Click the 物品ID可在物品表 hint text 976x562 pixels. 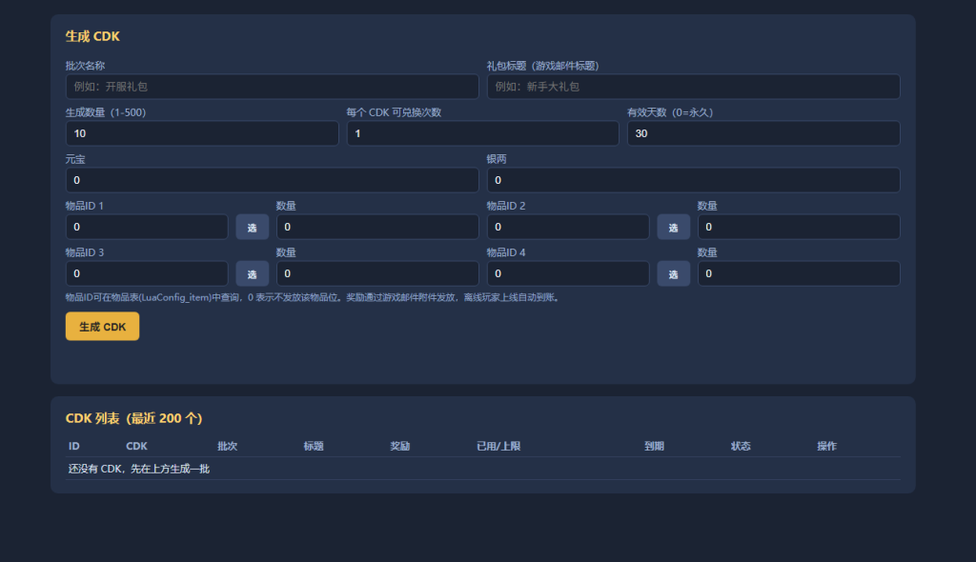[x=314, y=297]
